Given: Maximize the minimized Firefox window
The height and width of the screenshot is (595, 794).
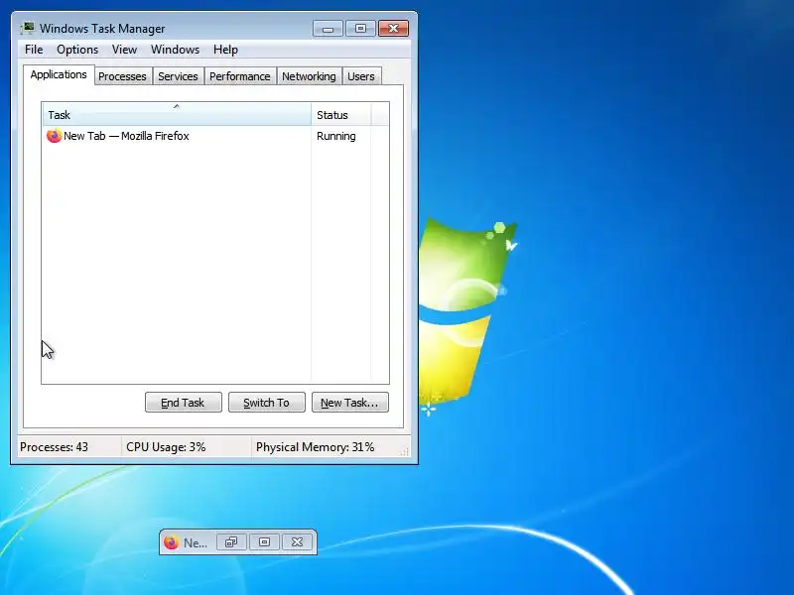Looking at the screenshot, I should pos(264,542).
